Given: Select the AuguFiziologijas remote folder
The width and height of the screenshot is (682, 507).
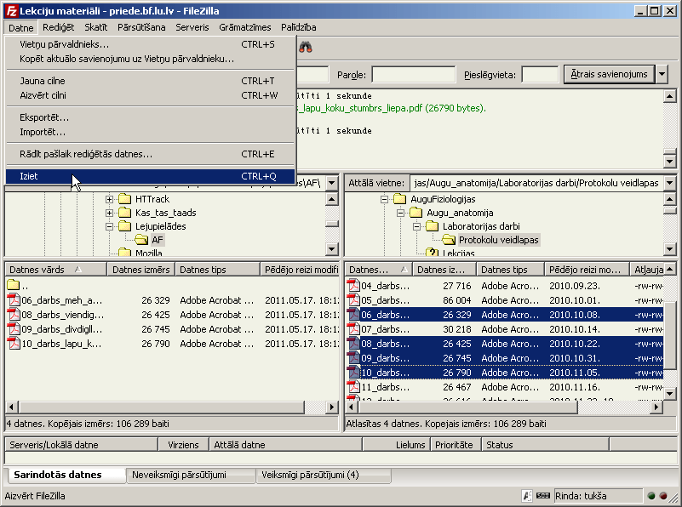Looking at the screenshot, I should coord(443,199).
